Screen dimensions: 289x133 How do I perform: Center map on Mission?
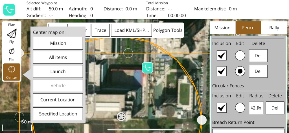coord(58,43)
